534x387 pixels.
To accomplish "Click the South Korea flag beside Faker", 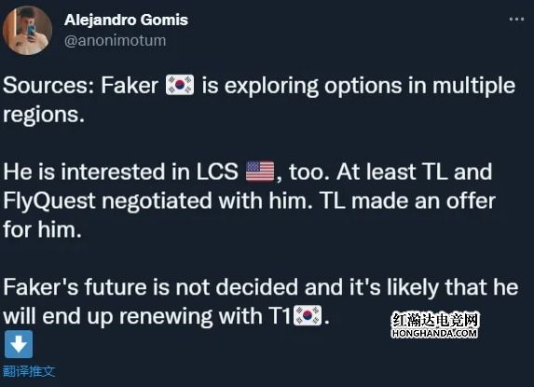I will pos(180,85).
